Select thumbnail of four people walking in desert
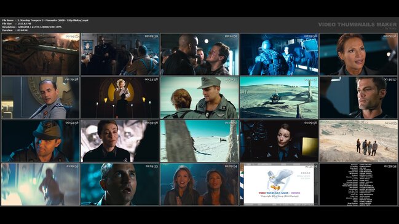Image resolution: width=399 pixels, height=224 pixels. pyautogui.click(x=358, y=141)
